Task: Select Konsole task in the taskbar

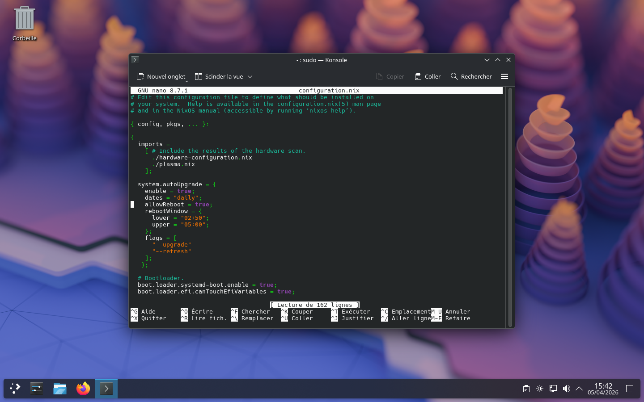Action: [106, 389]
